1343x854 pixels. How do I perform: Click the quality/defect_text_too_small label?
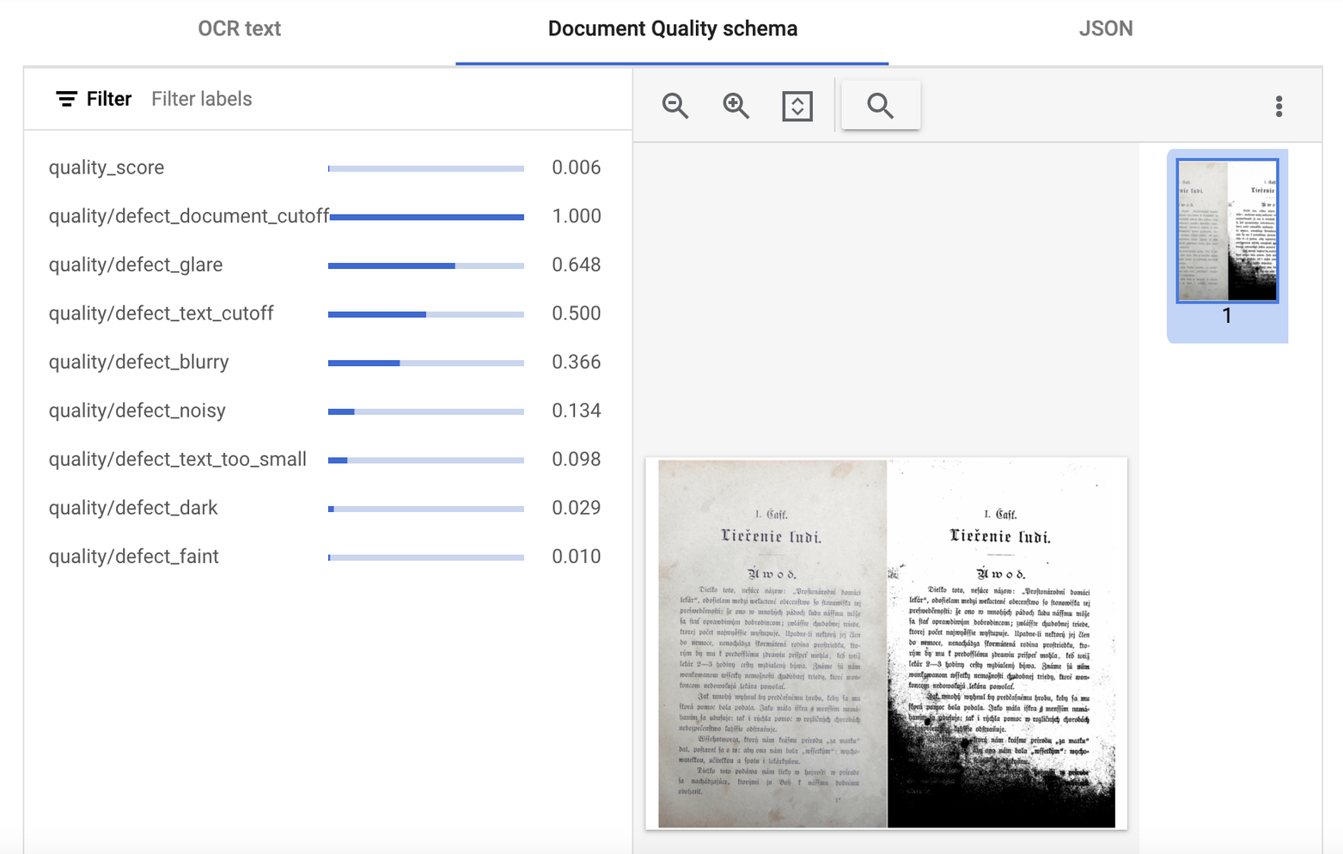(178, 459)
